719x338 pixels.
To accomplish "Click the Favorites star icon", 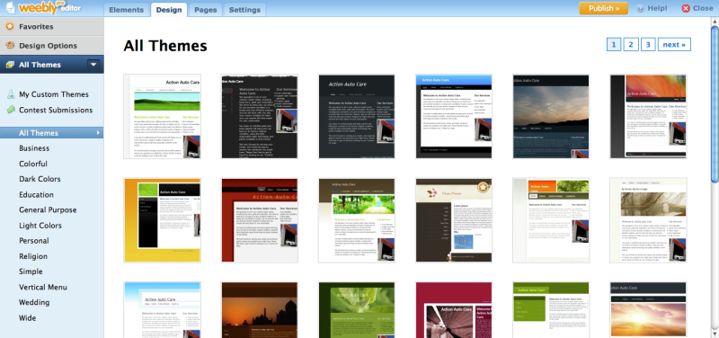I will 9,27.
